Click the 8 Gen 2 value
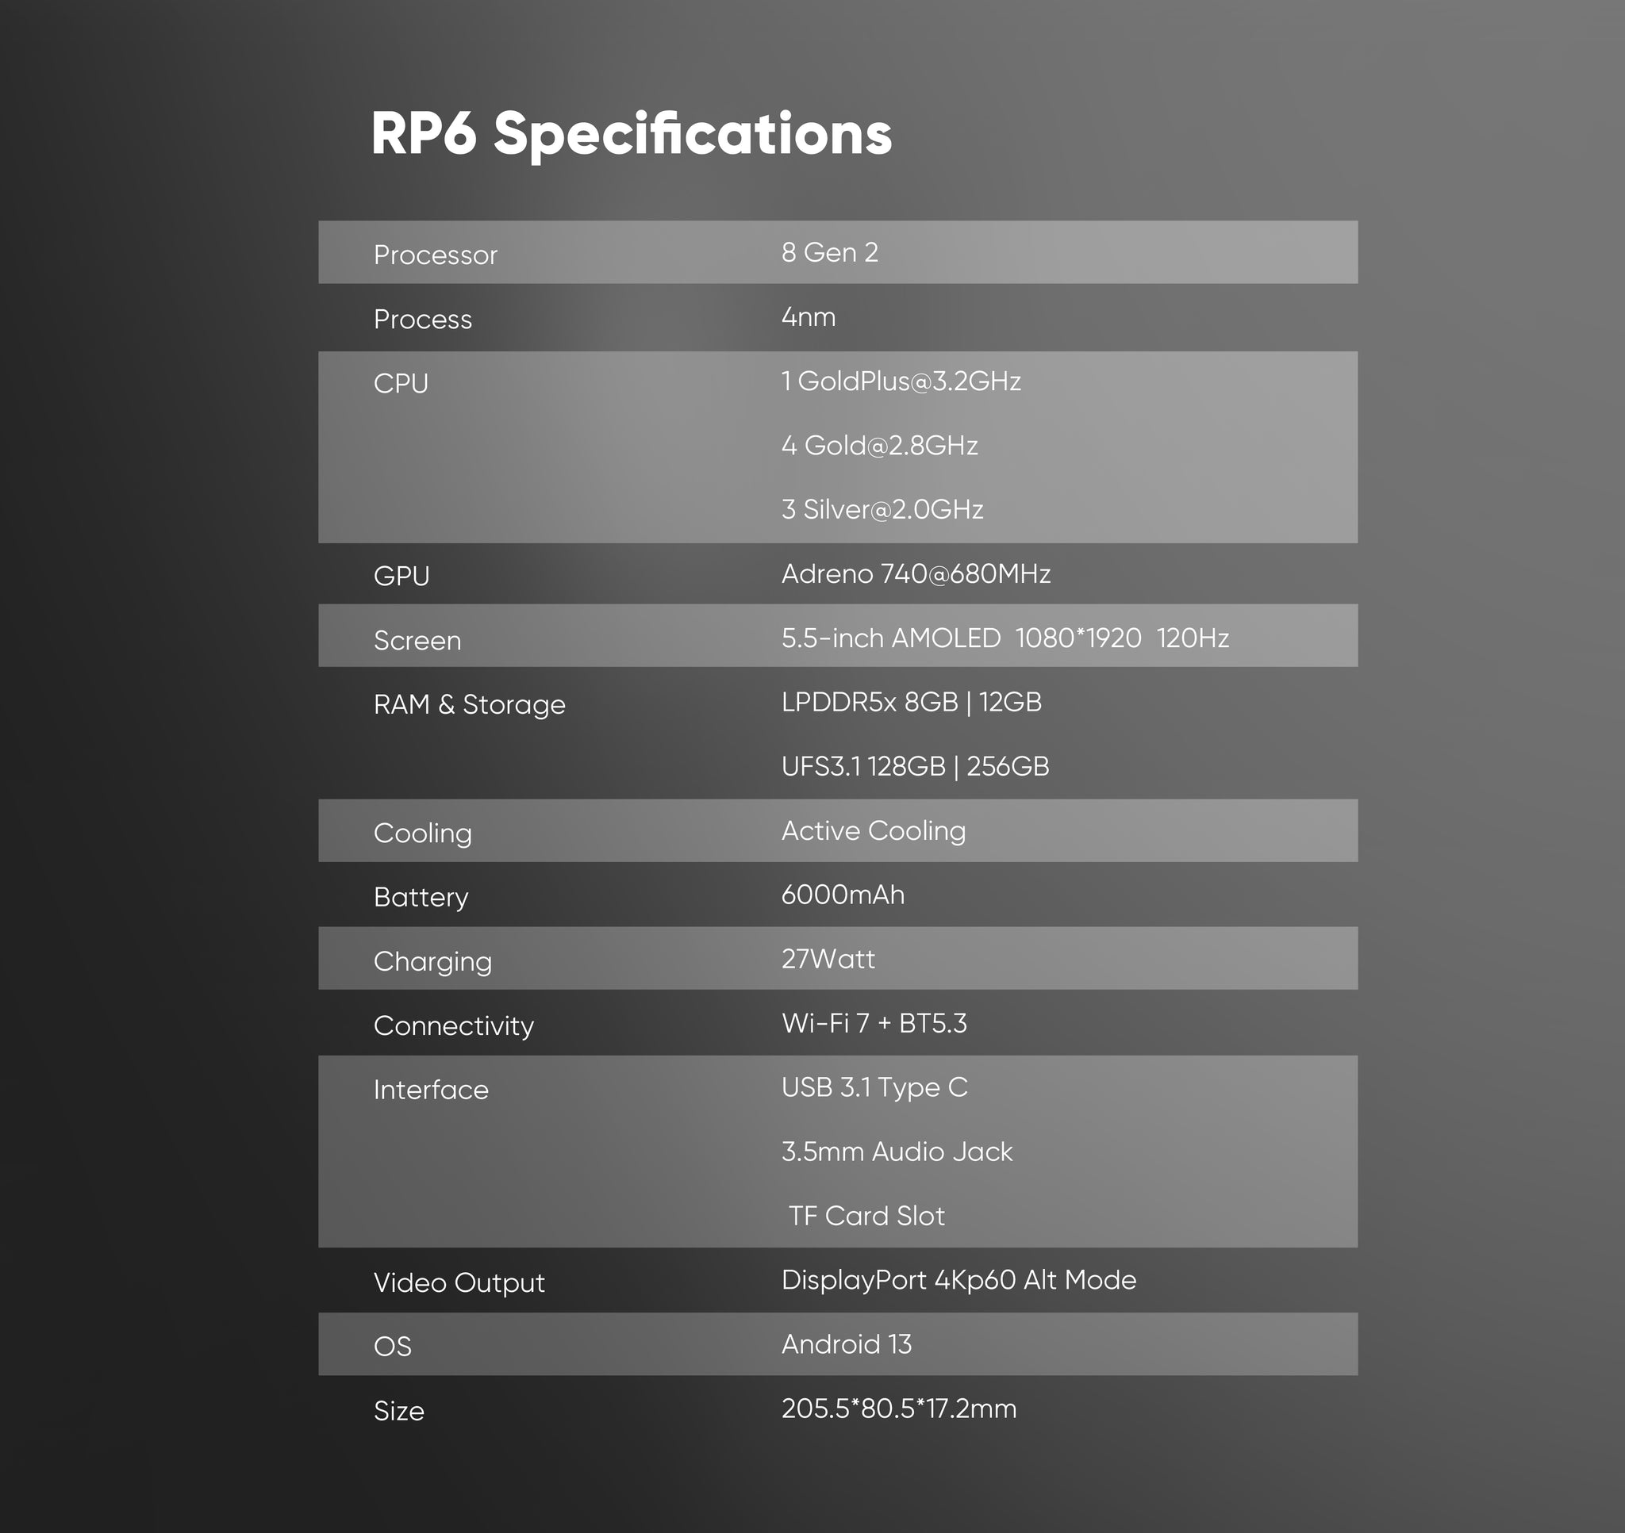 pos(829,252)
